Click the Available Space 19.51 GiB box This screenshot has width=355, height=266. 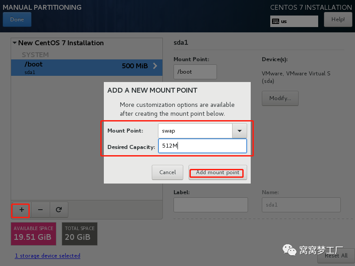[34, 234]
